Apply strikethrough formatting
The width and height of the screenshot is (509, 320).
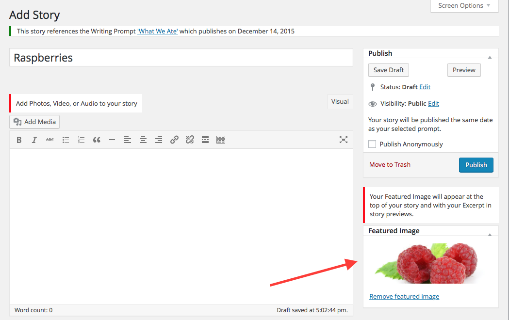click(50, 140)
